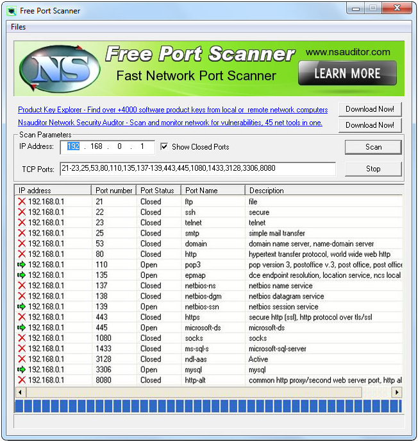Click the open-port green arrow for port 135

click(x=21, y=275)
